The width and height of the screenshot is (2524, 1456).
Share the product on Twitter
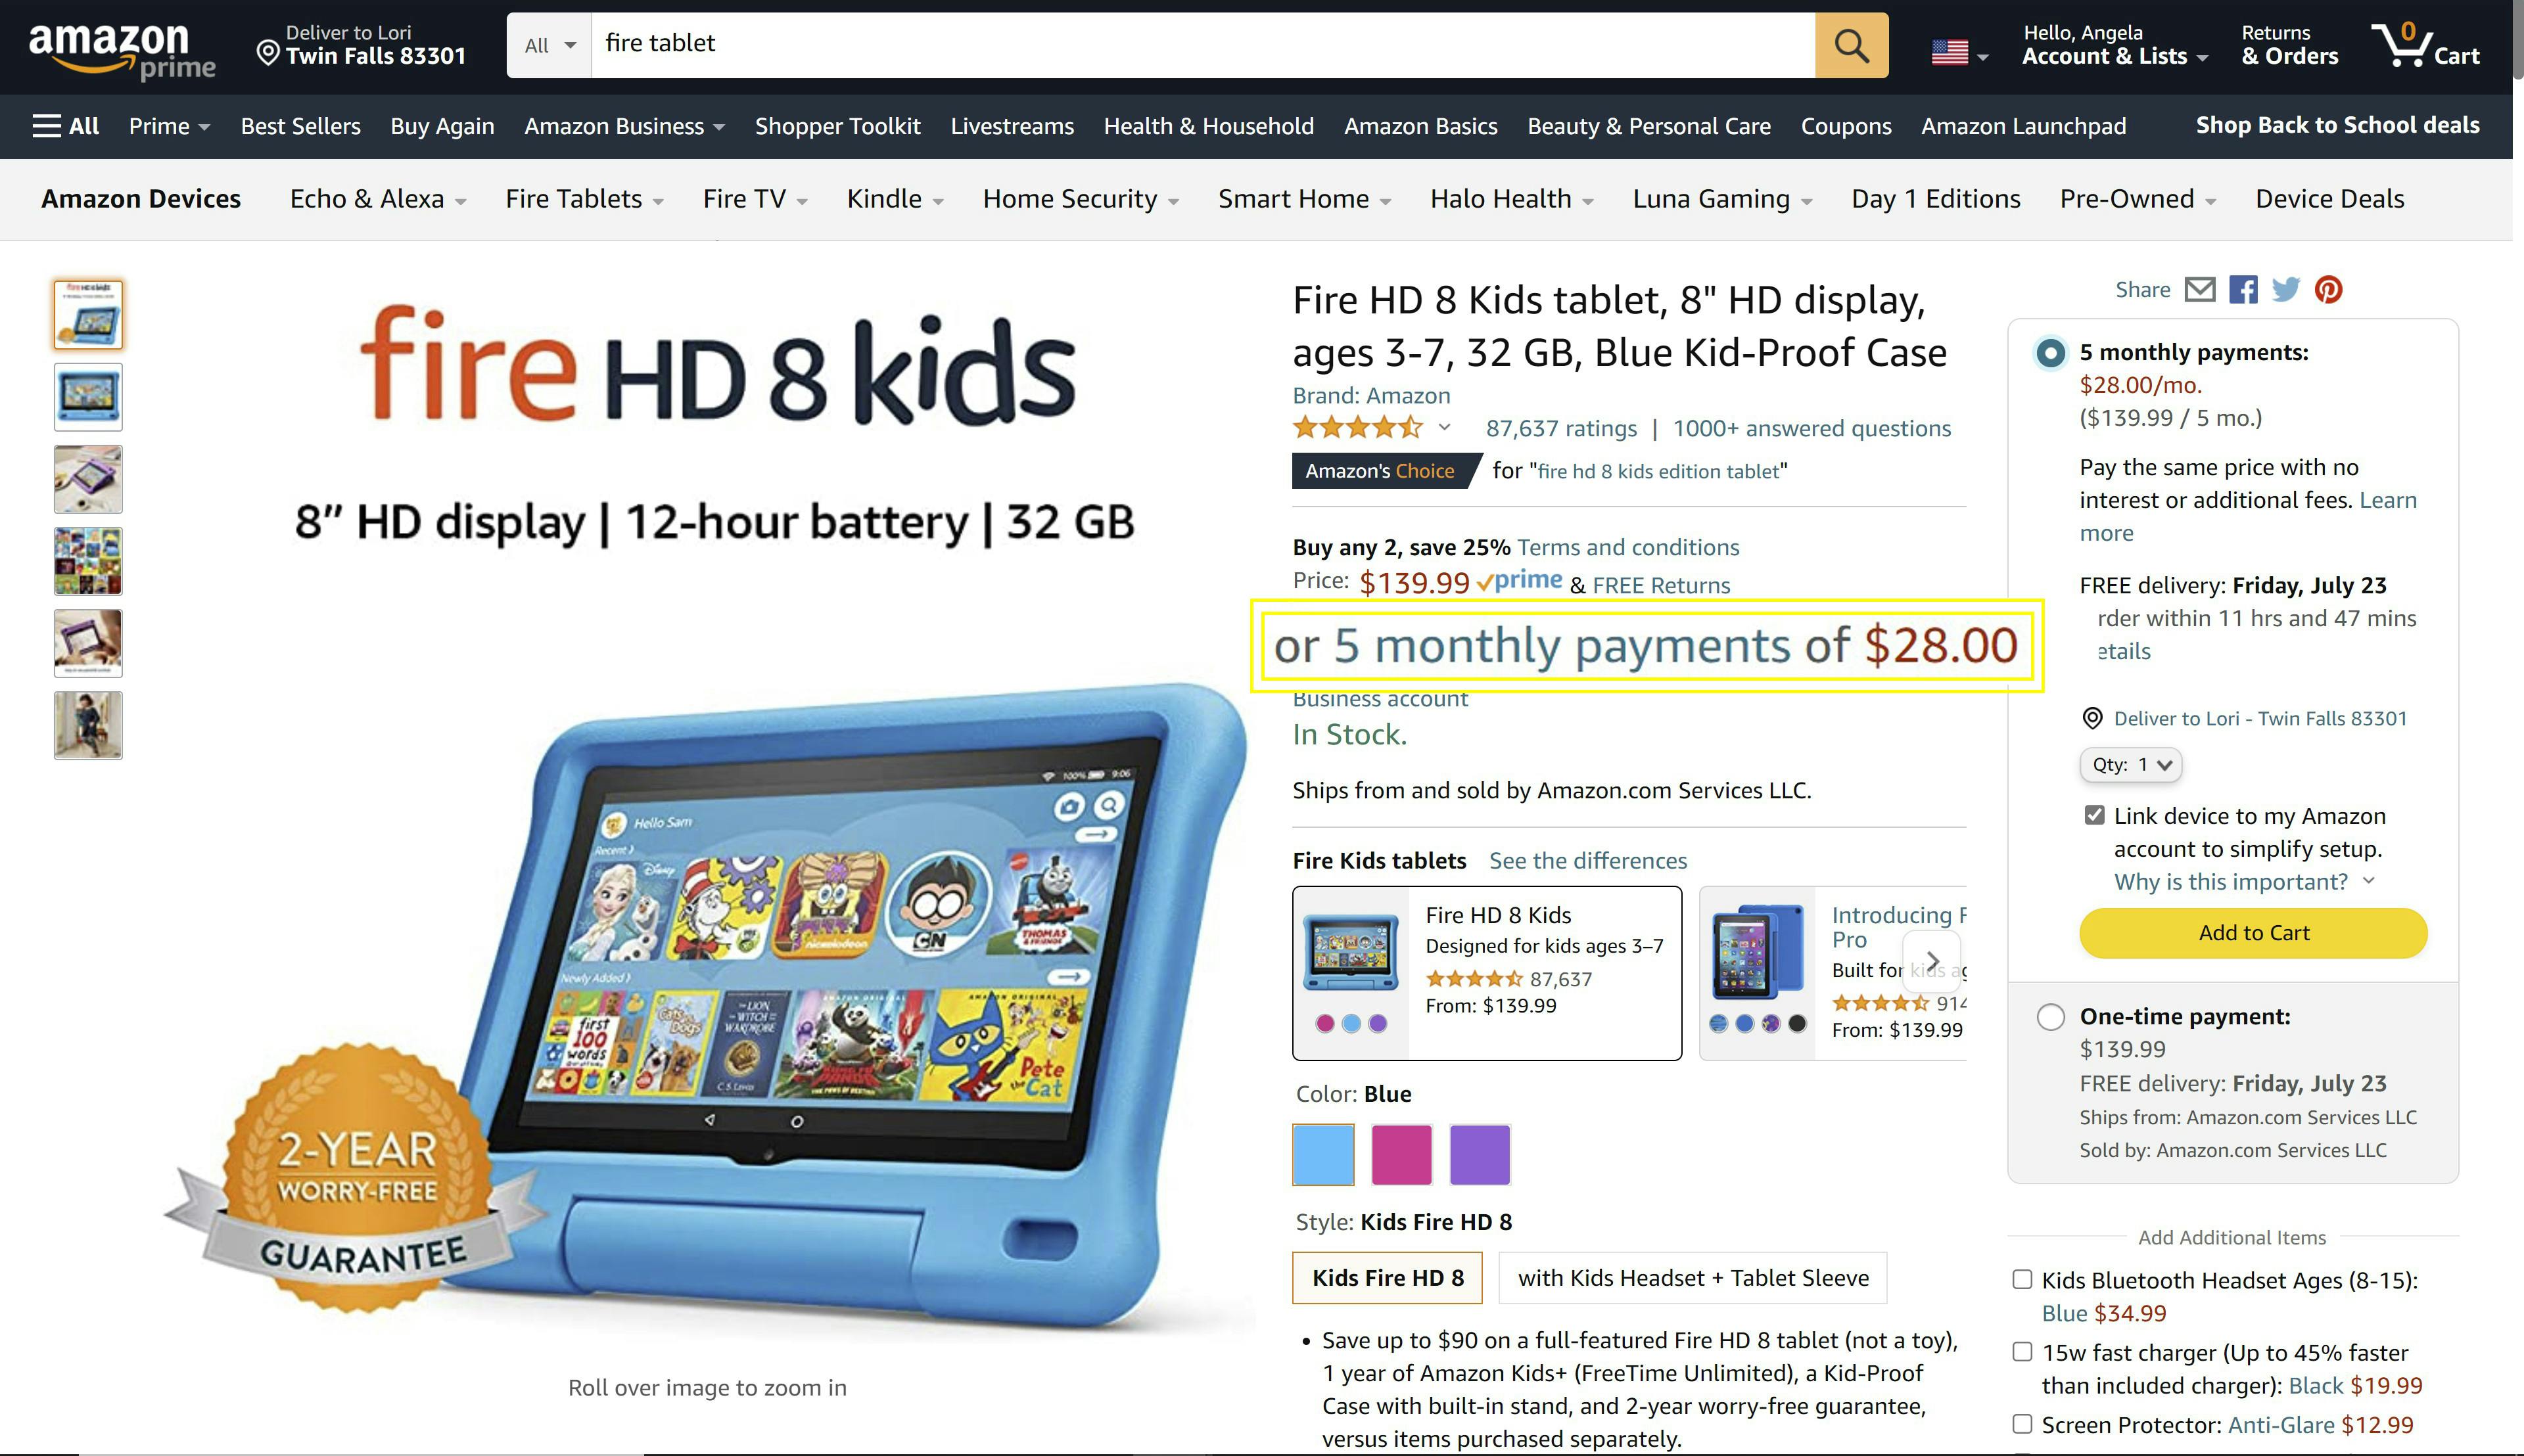pos(2286,290)
